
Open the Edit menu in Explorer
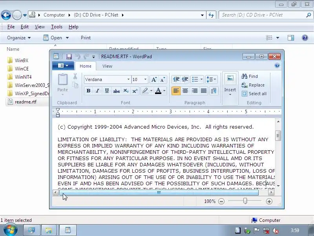click(x=25, y=27)
